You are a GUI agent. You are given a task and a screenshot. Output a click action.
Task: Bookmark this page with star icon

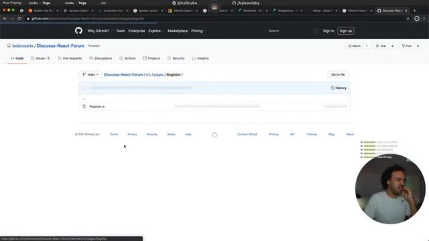click(x=408, y=19)
